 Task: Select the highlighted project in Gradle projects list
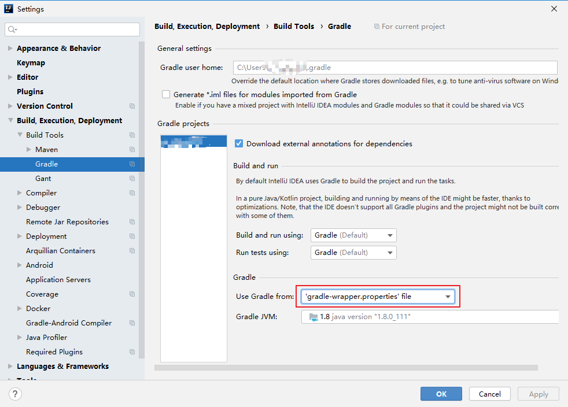coord(194,141)
